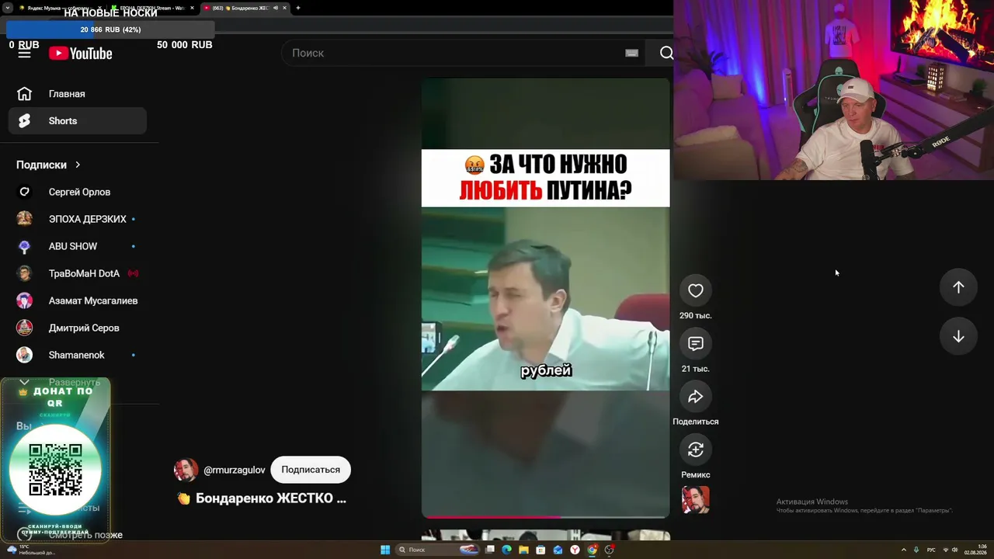
Task: Share the Short via Поделиться icon
Action: point(696,397)
